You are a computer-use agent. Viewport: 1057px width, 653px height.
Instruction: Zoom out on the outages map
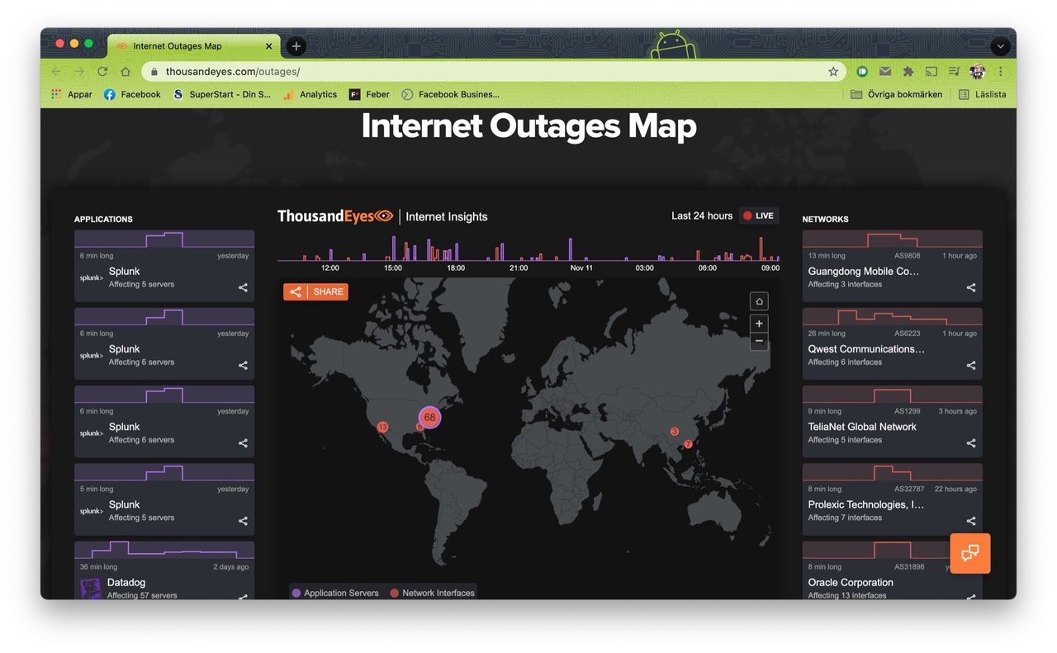pyautogui.click(x=759, y=341)
